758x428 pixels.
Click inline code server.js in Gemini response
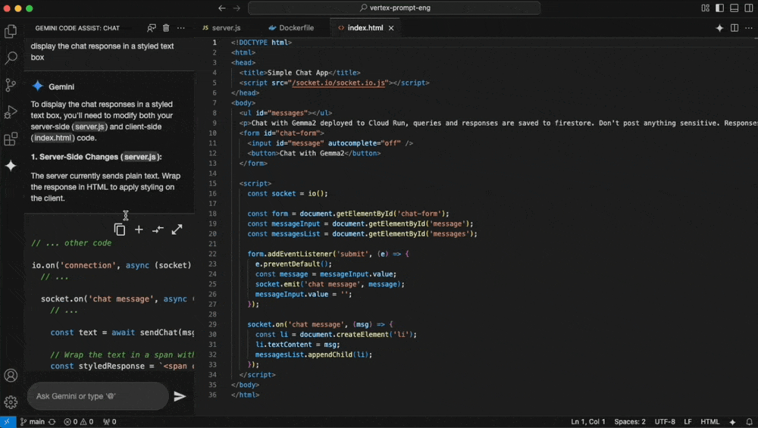(x=89, y=127)
